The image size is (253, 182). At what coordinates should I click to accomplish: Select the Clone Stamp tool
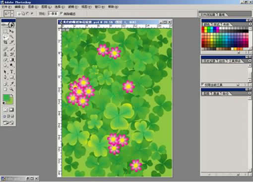pos(5,54)
